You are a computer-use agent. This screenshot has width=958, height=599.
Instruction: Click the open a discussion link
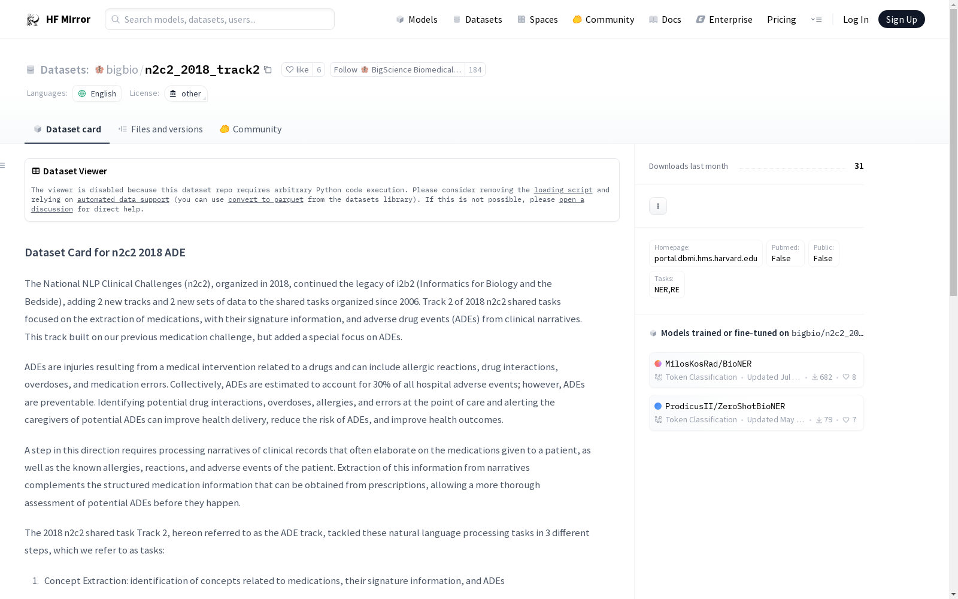coord(572,199)
